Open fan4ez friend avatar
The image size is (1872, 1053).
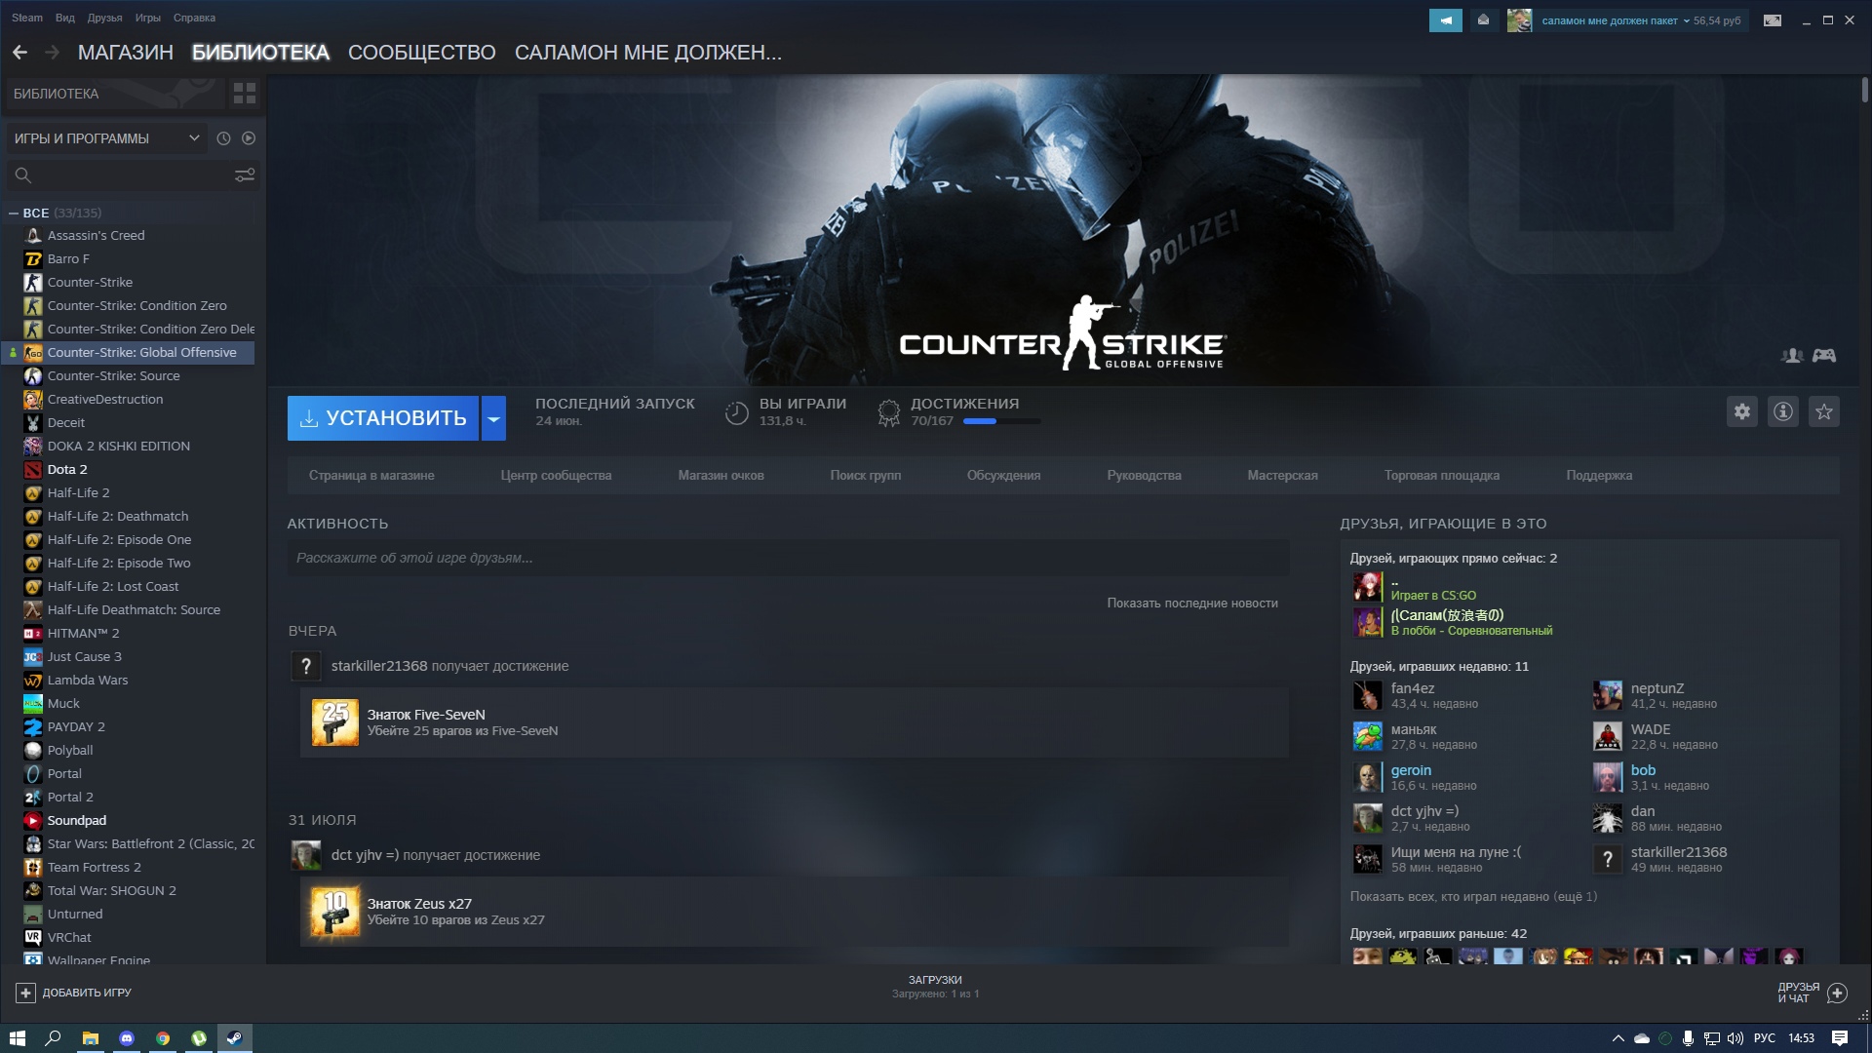coord(1367,695)
